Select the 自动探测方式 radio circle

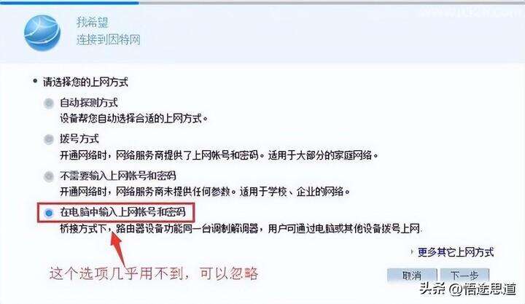(x=49, y=103)
